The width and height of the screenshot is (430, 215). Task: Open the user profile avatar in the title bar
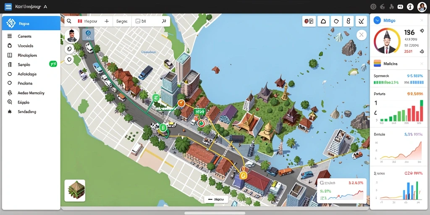(422, 7)
